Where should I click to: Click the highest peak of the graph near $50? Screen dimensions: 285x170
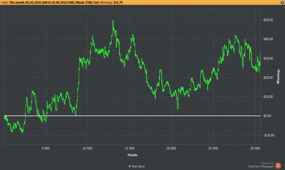coord(113,20)
